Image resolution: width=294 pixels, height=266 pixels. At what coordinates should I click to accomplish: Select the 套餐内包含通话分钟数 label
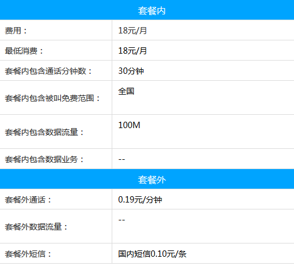[49, 71]
